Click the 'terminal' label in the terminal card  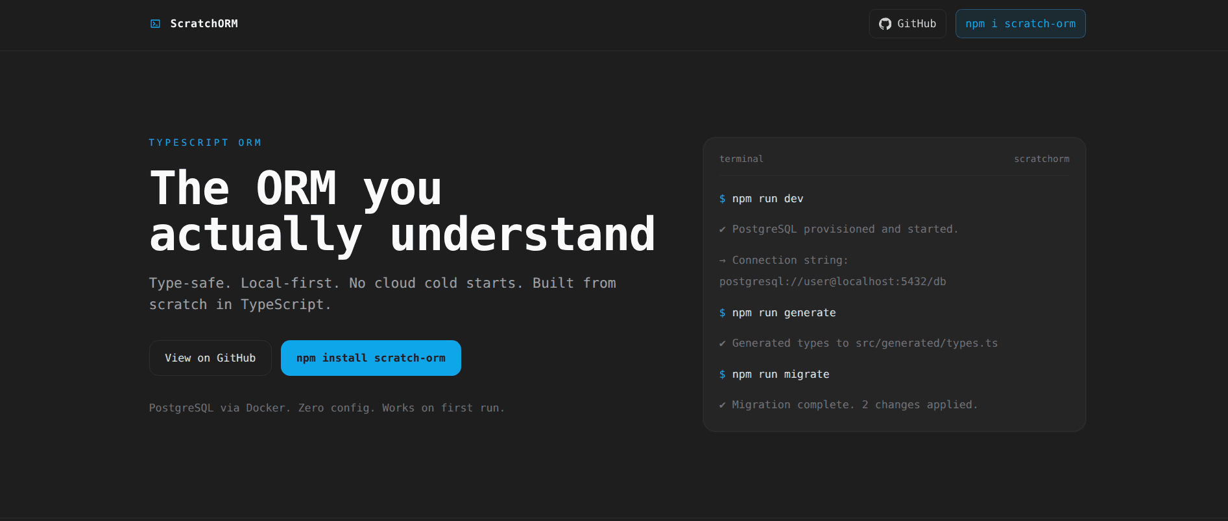(741, 159)
